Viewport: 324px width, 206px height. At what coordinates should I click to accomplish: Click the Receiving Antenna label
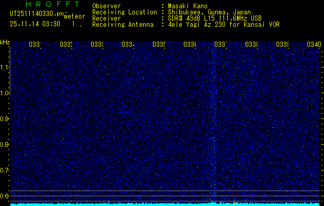(x=123, y=25)
